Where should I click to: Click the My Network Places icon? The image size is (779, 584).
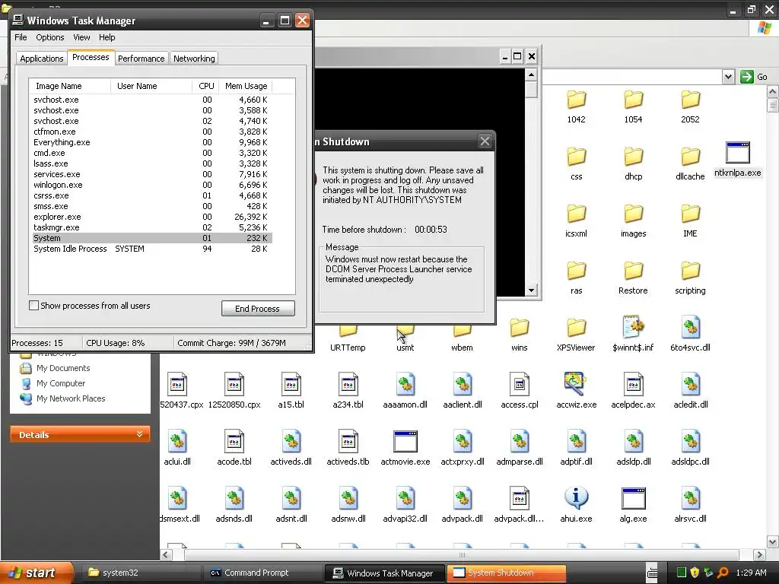click(25, 398)
